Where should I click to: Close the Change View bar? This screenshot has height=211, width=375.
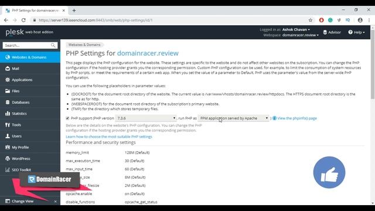(55, 202)
